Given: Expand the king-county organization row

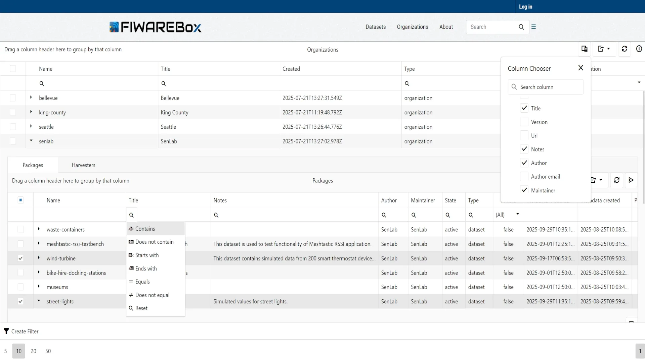Looking at the screenshot, I should point(31,112).
